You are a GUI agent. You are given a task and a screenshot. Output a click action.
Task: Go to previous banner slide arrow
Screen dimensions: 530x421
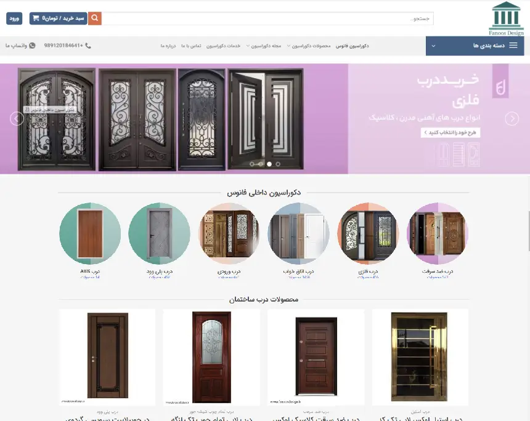pyautogui.click(x=17, y=119)
